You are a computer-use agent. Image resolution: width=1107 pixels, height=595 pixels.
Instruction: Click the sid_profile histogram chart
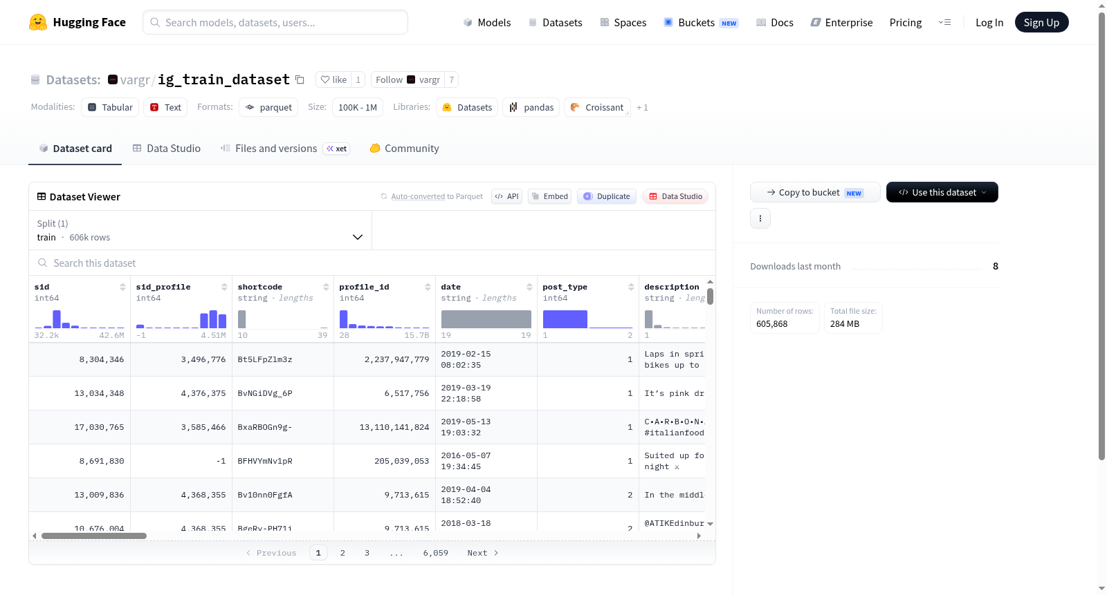pos(181,319)
